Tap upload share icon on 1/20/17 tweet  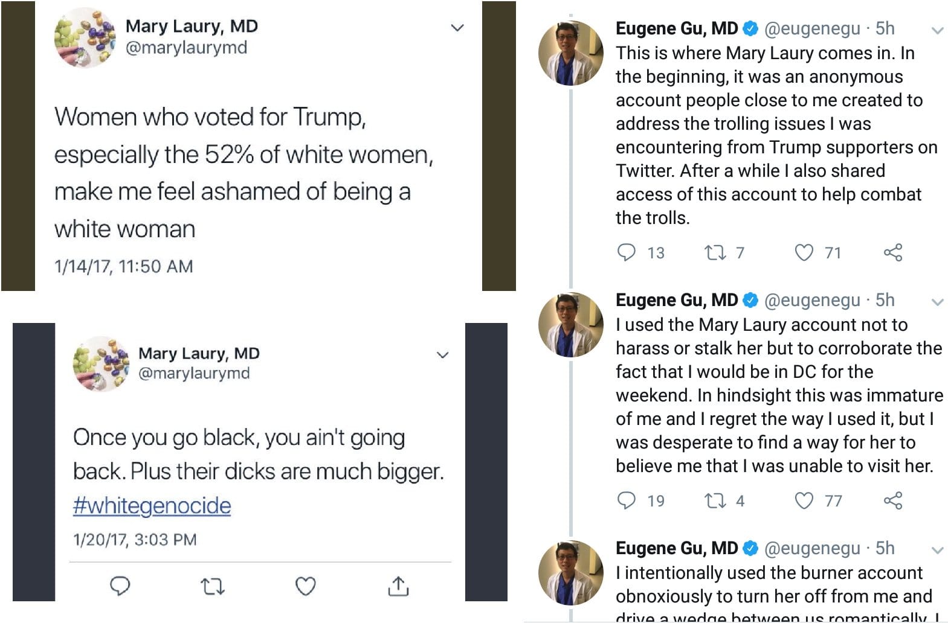pos(398,586)
